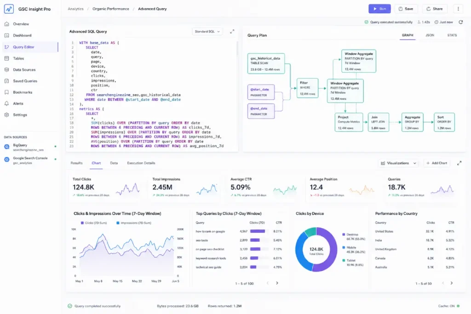The width and height of the screenshot is (471, 314).
Task: Open the three-dot more options menu
Action: coord(458,9)
